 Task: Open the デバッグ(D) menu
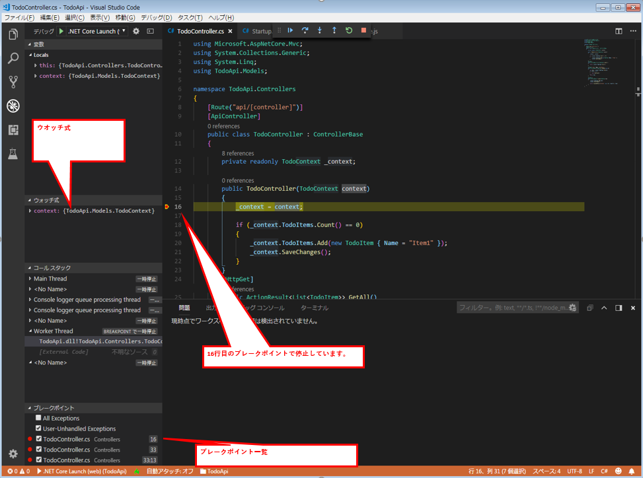[156, 17]
